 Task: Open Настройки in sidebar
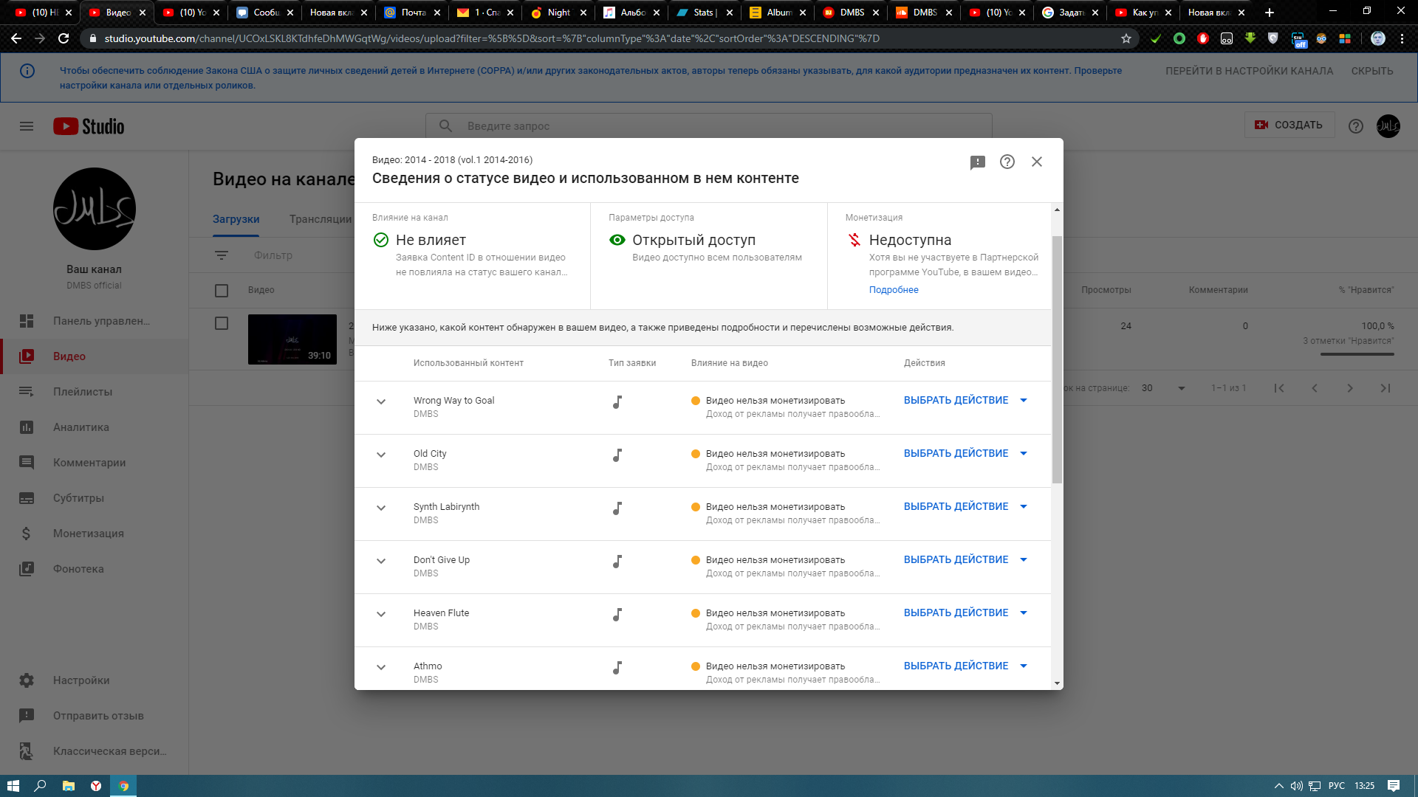[95, 680]
